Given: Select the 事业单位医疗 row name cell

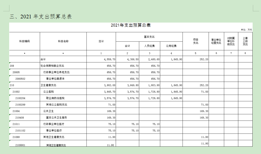Looking at the screenshot, I should pyautogui.click(x=54, y=130).
